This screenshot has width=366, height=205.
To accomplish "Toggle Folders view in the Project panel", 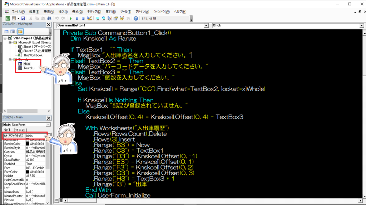I will 20,31.
